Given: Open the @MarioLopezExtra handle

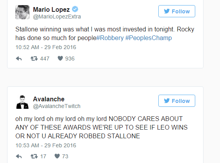Looking at the screenshot, I should [57, 16].
